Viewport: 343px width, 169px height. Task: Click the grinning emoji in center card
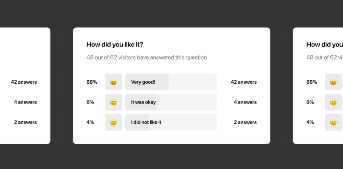point(113,82)
